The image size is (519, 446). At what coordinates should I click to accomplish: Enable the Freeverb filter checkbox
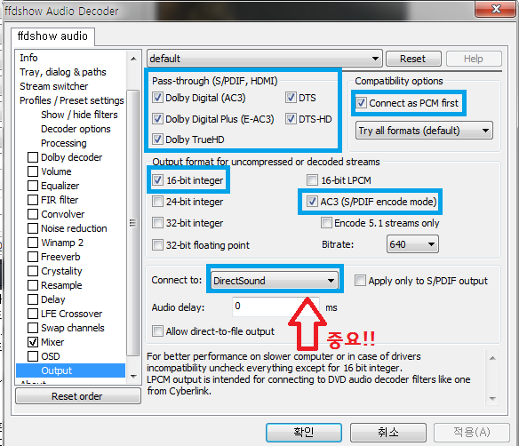click(33, 257)
